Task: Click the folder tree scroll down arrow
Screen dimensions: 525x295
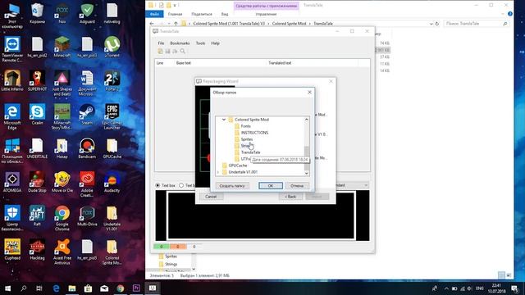Action: [306, 173]
